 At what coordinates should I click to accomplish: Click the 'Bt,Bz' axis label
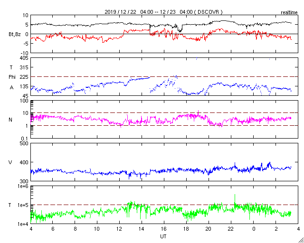15,36
